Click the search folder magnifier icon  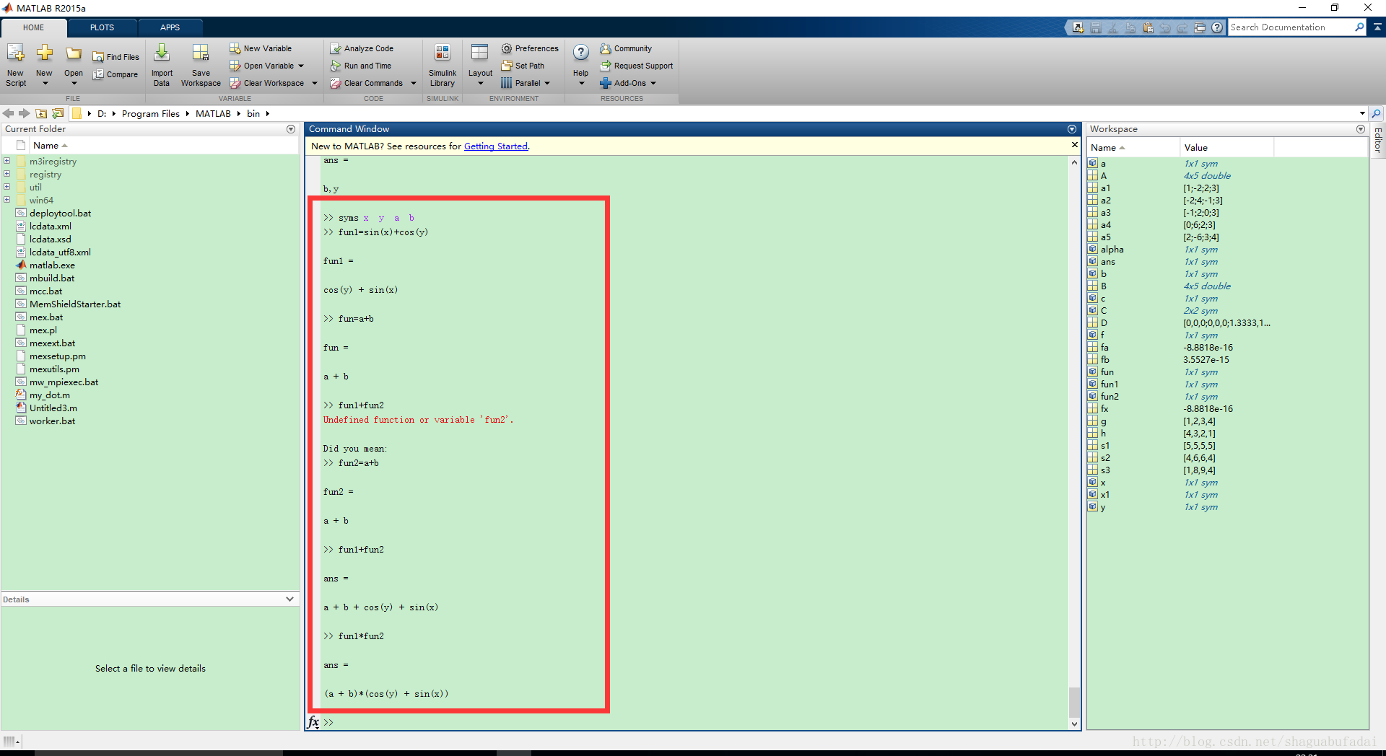[x=1376, y=113]
